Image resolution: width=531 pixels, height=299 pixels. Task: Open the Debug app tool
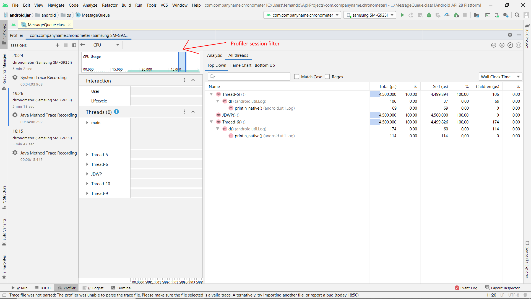coord(429,15)
